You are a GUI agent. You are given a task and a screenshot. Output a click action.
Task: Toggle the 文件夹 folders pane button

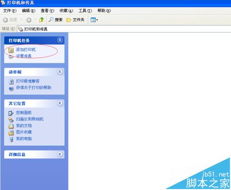[x=75, y=20]
